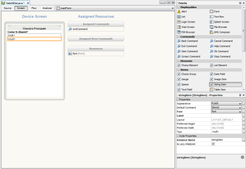Viewport: 246px width, 169px height.
Task: Open editor for the Label property
Action: coord(243,116)
